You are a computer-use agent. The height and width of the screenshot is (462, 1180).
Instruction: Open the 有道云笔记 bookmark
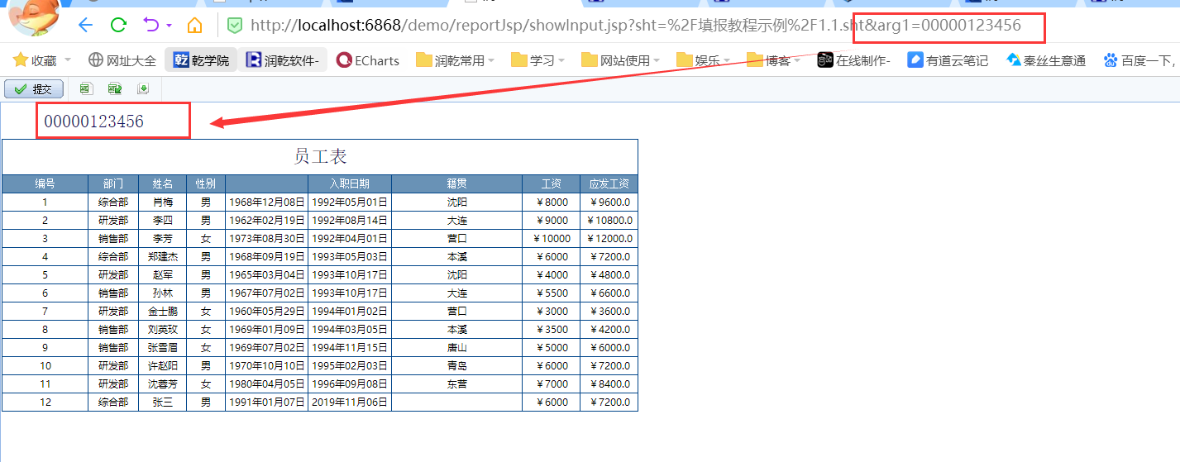pos(948,60)
